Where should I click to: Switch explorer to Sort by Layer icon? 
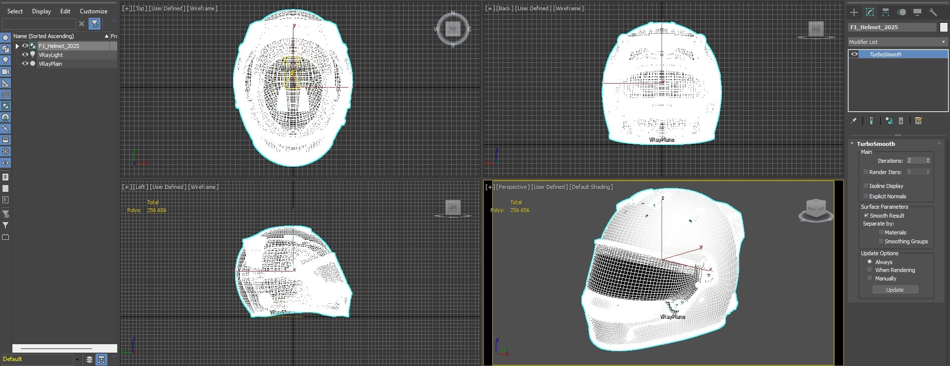90,360
